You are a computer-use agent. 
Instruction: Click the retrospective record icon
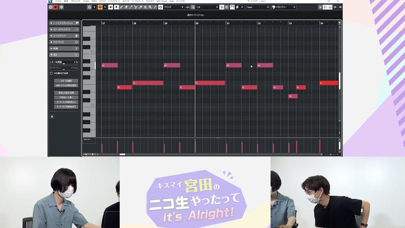(x=61, y=7)
